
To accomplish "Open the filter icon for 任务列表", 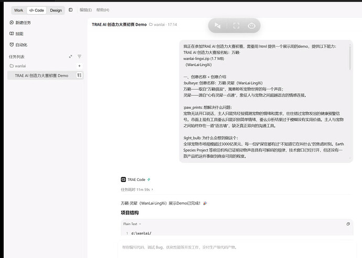I will tap(79, 57).
